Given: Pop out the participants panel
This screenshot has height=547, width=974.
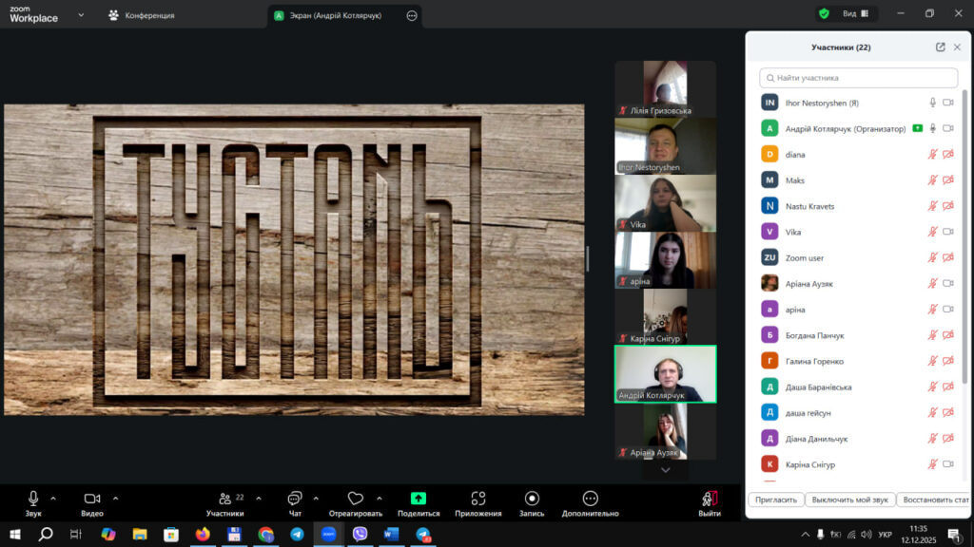Looking at the screenshot, I should tap(941, 47).
